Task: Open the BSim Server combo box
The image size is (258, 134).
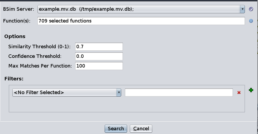Action: pyautogui.click(x=139, y=9)
